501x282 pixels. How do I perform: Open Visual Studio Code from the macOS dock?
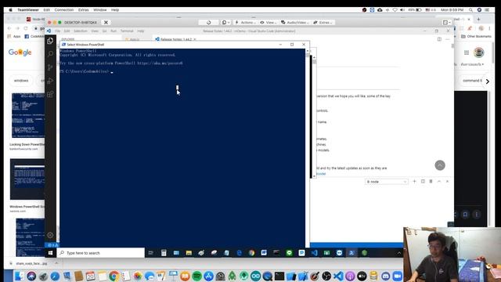338,276
